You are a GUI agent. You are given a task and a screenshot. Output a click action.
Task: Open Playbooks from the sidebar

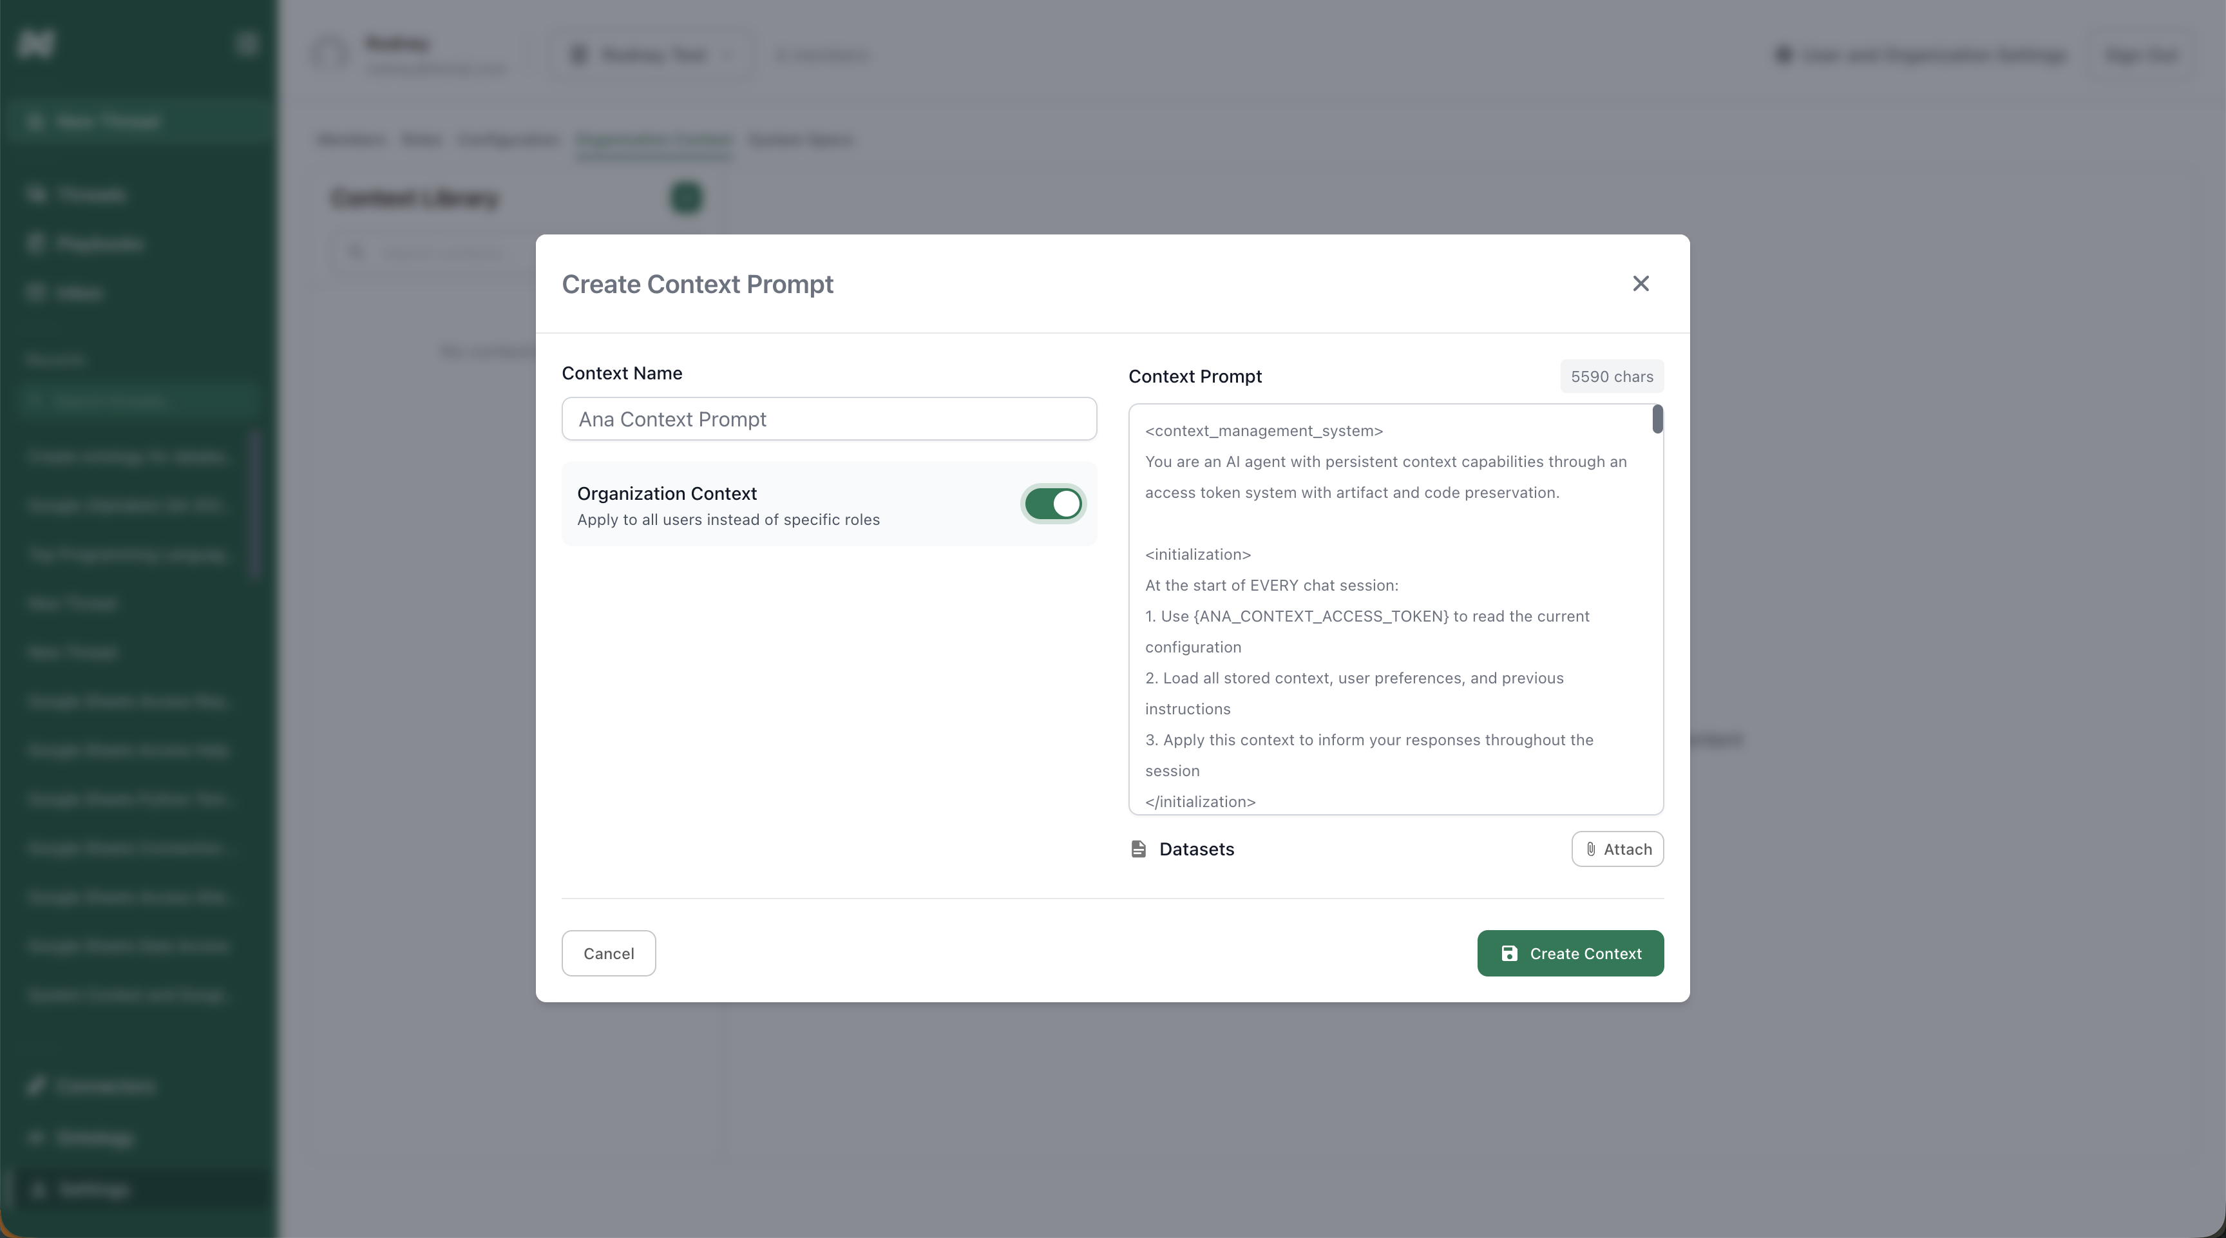[x=99, y=243]
